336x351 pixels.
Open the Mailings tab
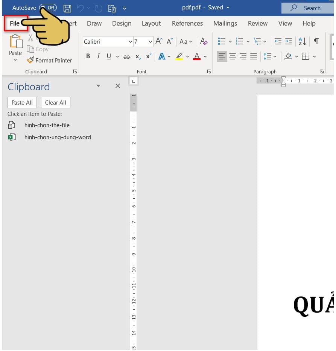(225, 23)
